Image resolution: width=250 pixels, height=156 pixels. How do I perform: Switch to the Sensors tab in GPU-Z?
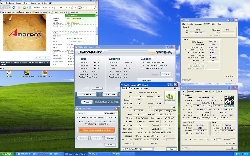click(x=137, y=88)
